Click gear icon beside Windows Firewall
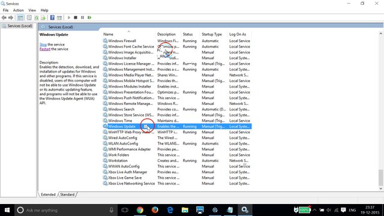This screenshot has width=384, height=216. pos(105,41)
